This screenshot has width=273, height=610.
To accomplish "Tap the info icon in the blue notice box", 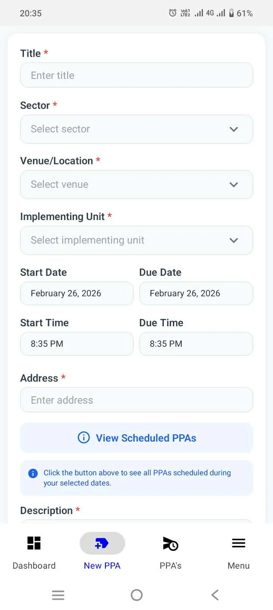I will click(33, 473).
